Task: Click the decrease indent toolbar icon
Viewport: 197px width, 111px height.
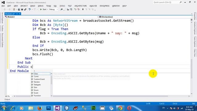Action: click(68, 10)
